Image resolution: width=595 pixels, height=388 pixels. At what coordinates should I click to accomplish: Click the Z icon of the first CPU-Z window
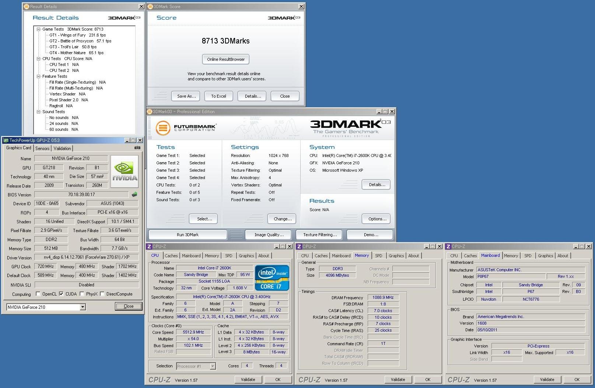pyautogui.click(x=149, y=247)
